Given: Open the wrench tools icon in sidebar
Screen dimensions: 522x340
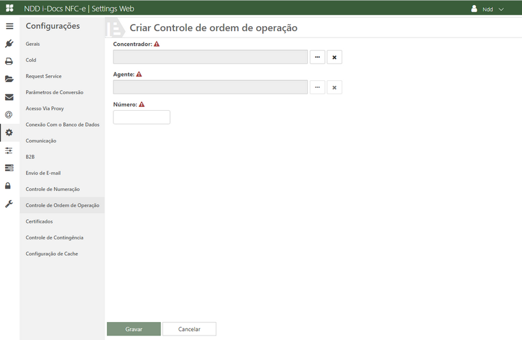Looking at the screenshot, I should coord(9,203).
